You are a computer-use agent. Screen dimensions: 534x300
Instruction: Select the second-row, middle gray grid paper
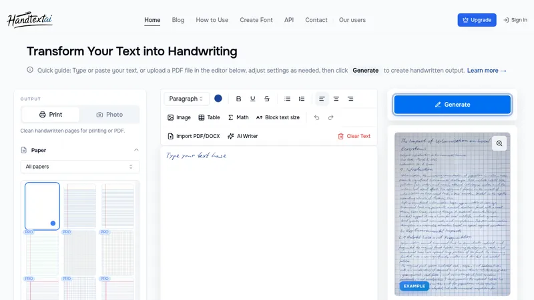[80, 253]
